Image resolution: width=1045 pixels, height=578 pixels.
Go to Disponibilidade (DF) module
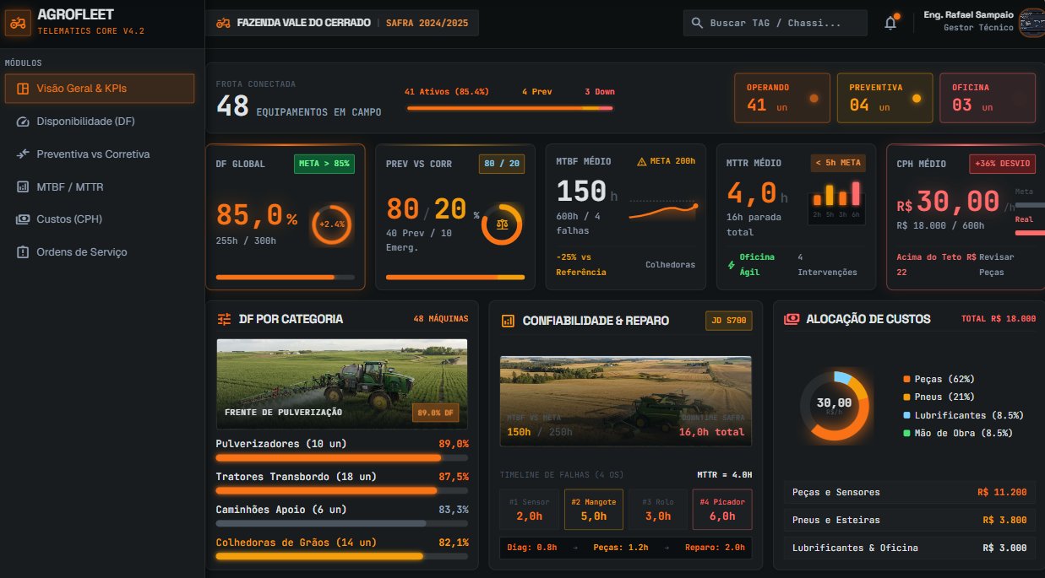[x=100, y=122]
